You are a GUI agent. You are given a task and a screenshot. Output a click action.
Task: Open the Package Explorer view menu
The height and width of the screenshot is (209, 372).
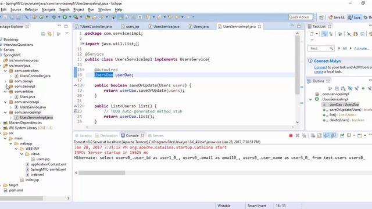(67, 34)
